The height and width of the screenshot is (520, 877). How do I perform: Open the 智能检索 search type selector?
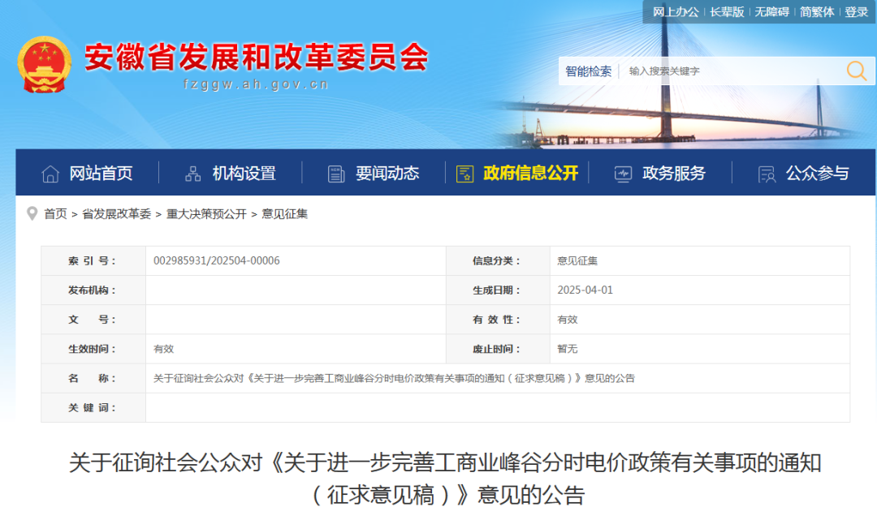click(x=589, y=71)
